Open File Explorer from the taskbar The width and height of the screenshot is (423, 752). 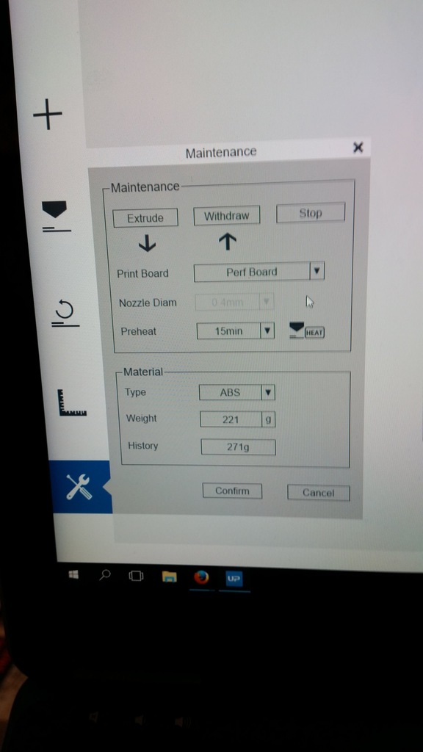[170, 576]
